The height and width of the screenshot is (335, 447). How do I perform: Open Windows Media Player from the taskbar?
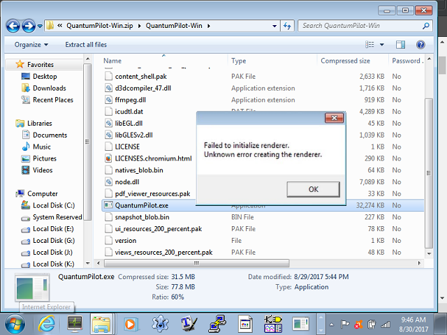(131, 324)
